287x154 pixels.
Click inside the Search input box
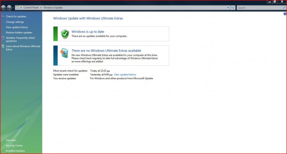(x=260, y=8)
